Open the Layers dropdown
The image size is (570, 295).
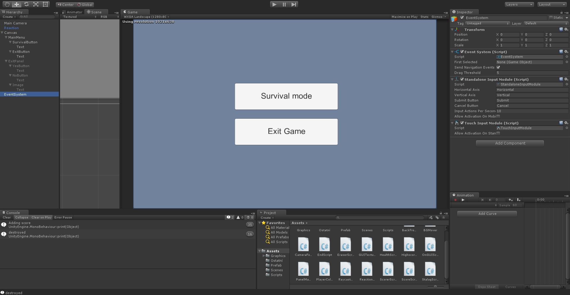(519, 4)
